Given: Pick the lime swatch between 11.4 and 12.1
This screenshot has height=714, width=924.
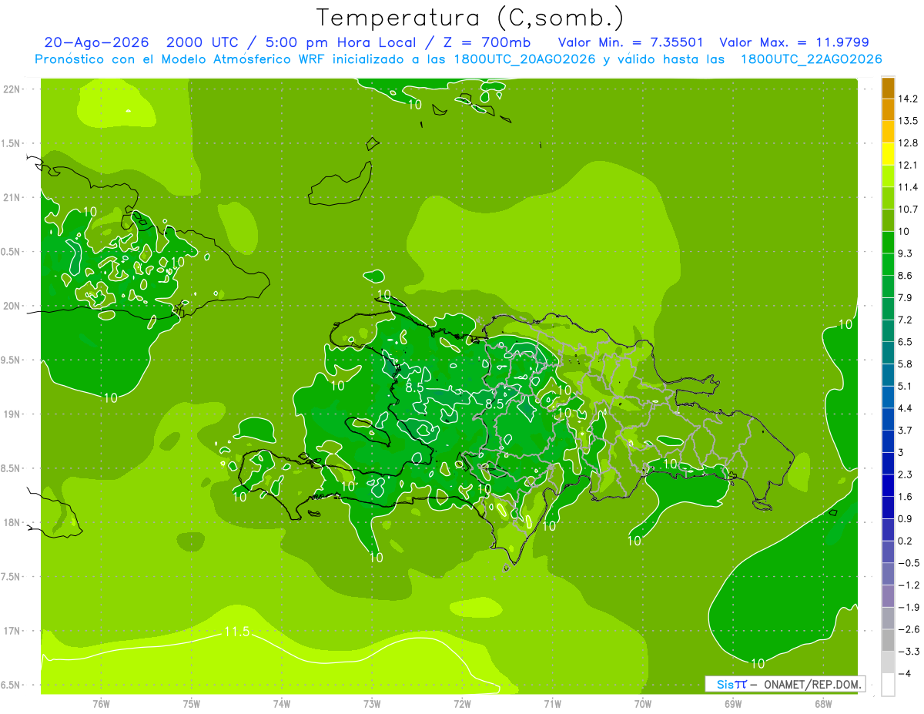Looking at the screenshot, I should click(x=888, y=176).
